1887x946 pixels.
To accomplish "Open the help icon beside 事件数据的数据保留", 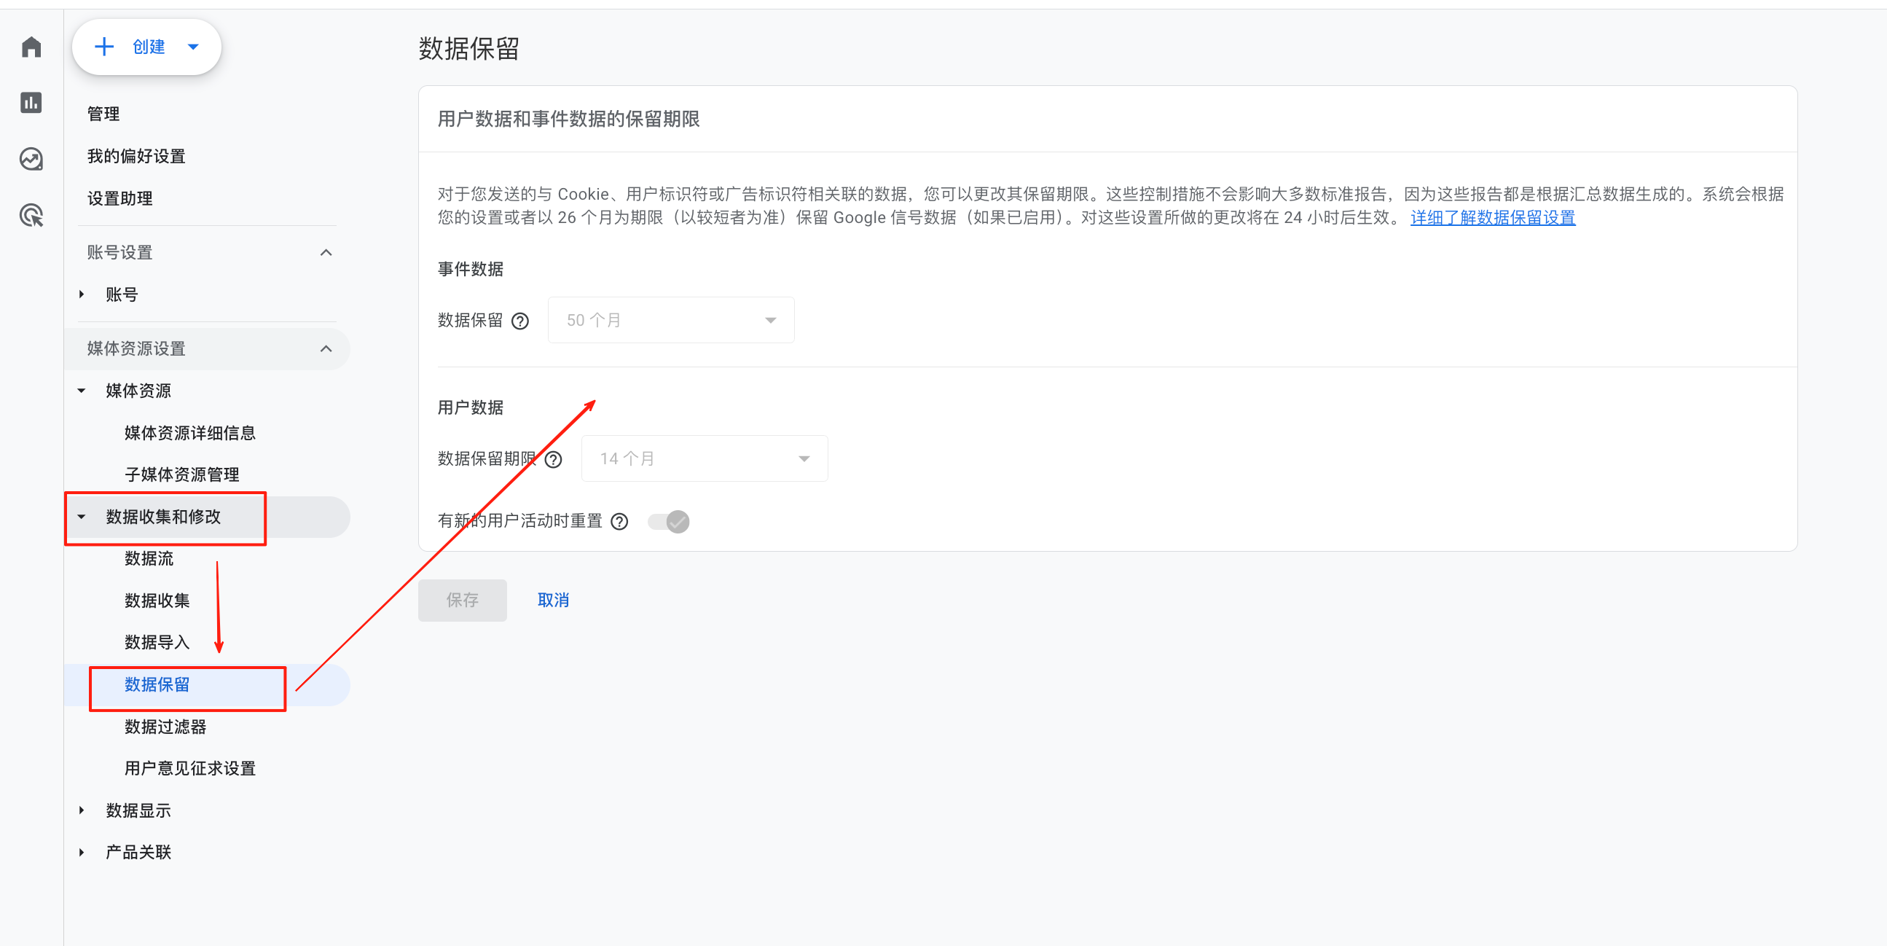I will click(520, 320).
